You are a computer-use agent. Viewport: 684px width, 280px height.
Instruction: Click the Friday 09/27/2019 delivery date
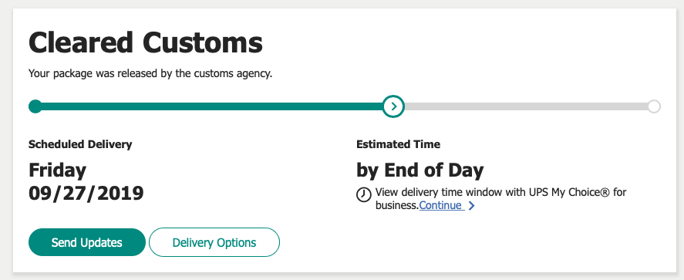tap(86, 181)
